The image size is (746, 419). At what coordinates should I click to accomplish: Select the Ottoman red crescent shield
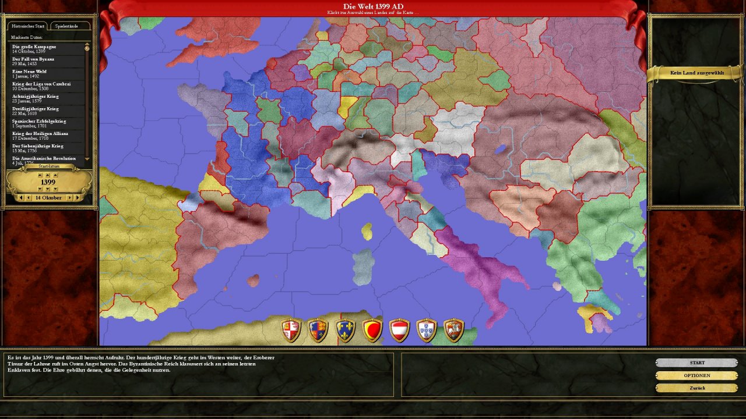tap(372, 331)
